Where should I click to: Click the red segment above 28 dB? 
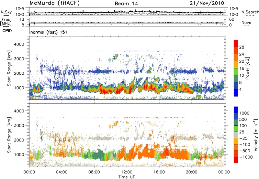236,44
